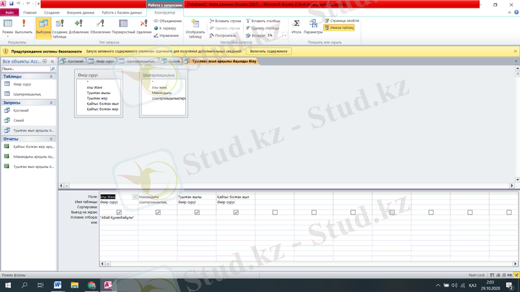This screenshot has height=292, width=520.
Task: Select query Семей in navigation pane
Action: [x=29, y=121]
